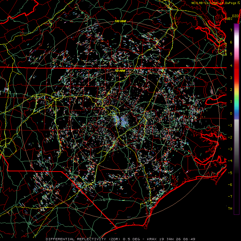Click the scale value 7 on legend
This screenshot has width=241, height=241.
click(231, 30)
